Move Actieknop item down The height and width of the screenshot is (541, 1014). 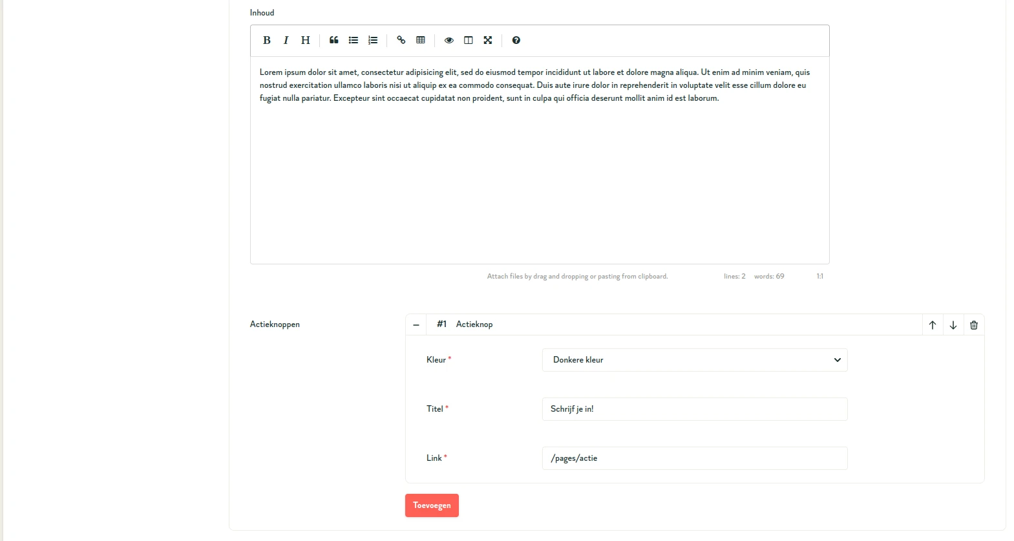coord(953,325)
